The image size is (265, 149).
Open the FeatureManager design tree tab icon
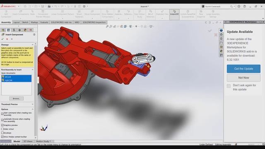click(x=3, y=30)
